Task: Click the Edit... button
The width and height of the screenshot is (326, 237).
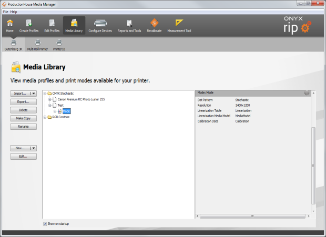Action: pyautogui.click(x=24, y=157)
